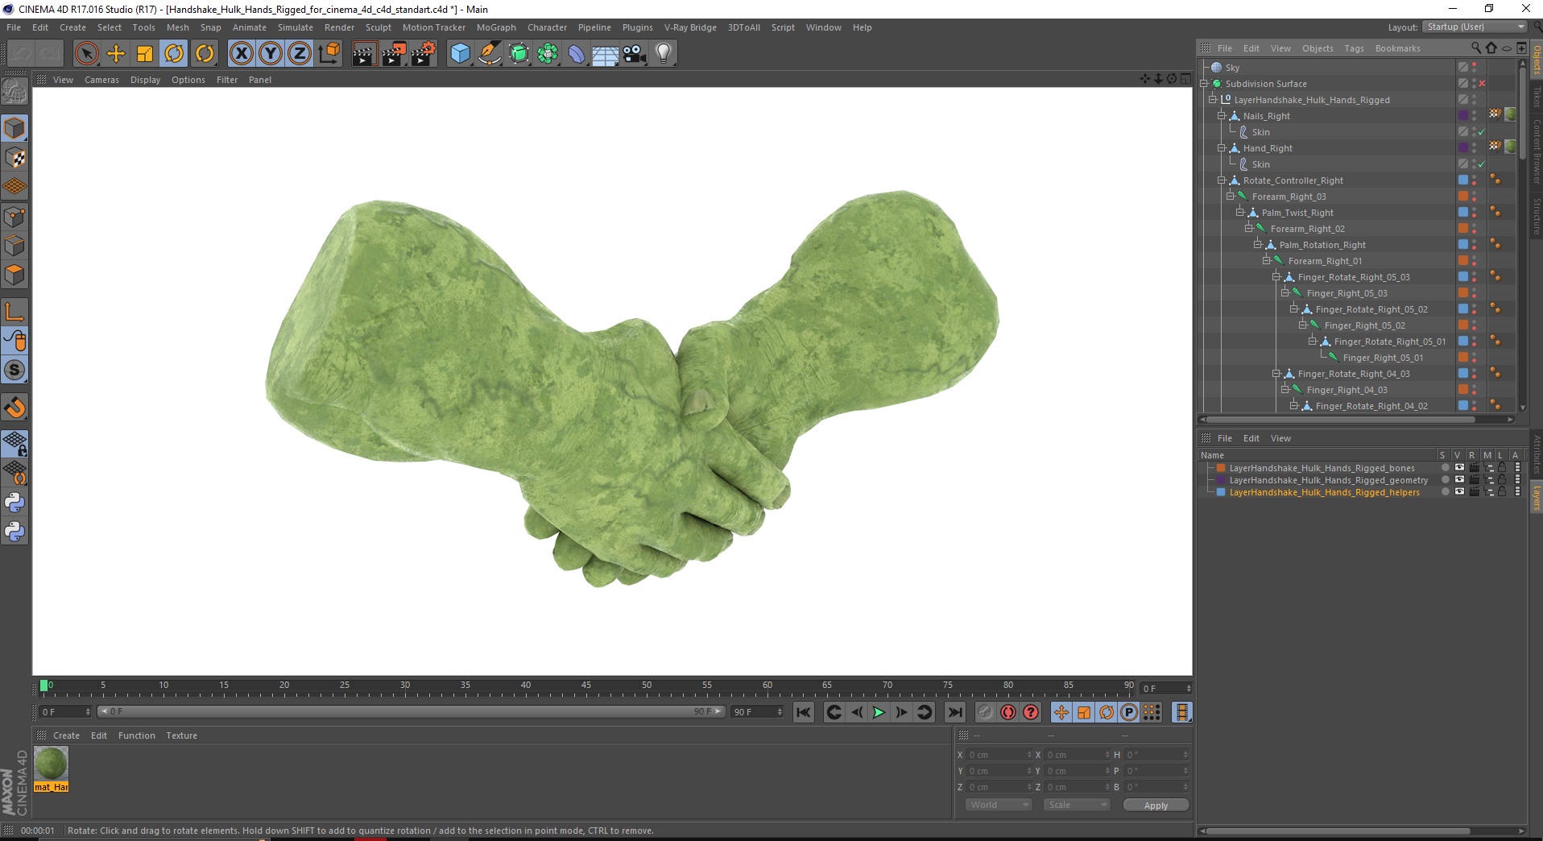
Task: Activate the Rotate tool
Action: [x=174, y=54]
